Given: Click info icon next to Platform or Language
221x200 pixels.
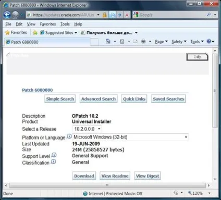Looking at the screenshot, I should [x=69, y=136].
